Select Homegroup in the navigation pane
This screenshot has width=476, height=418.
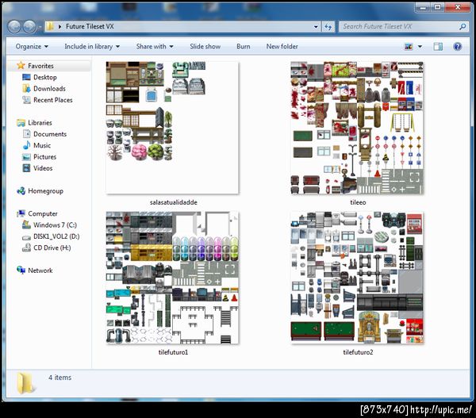point(45,191)
